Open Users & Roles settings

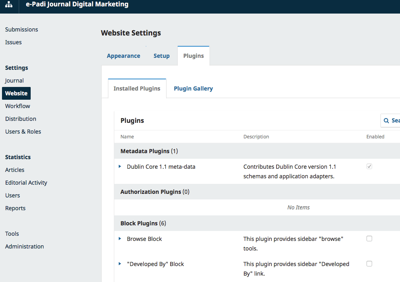click(x=23, y=132)
